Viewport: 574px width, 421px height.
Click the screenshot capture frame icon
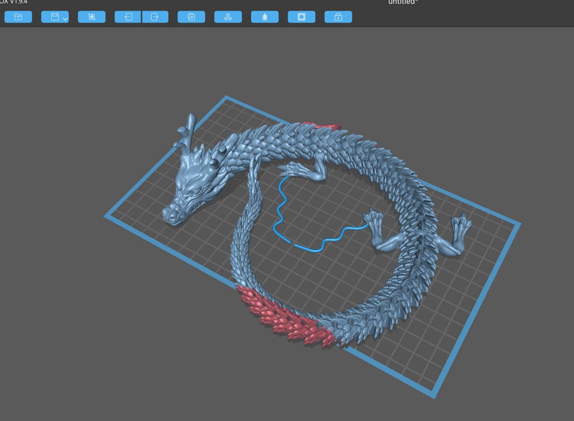tap(91, 17)
